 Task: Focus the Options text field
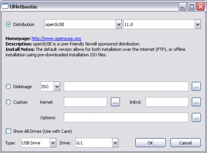[x=126, y=117]
